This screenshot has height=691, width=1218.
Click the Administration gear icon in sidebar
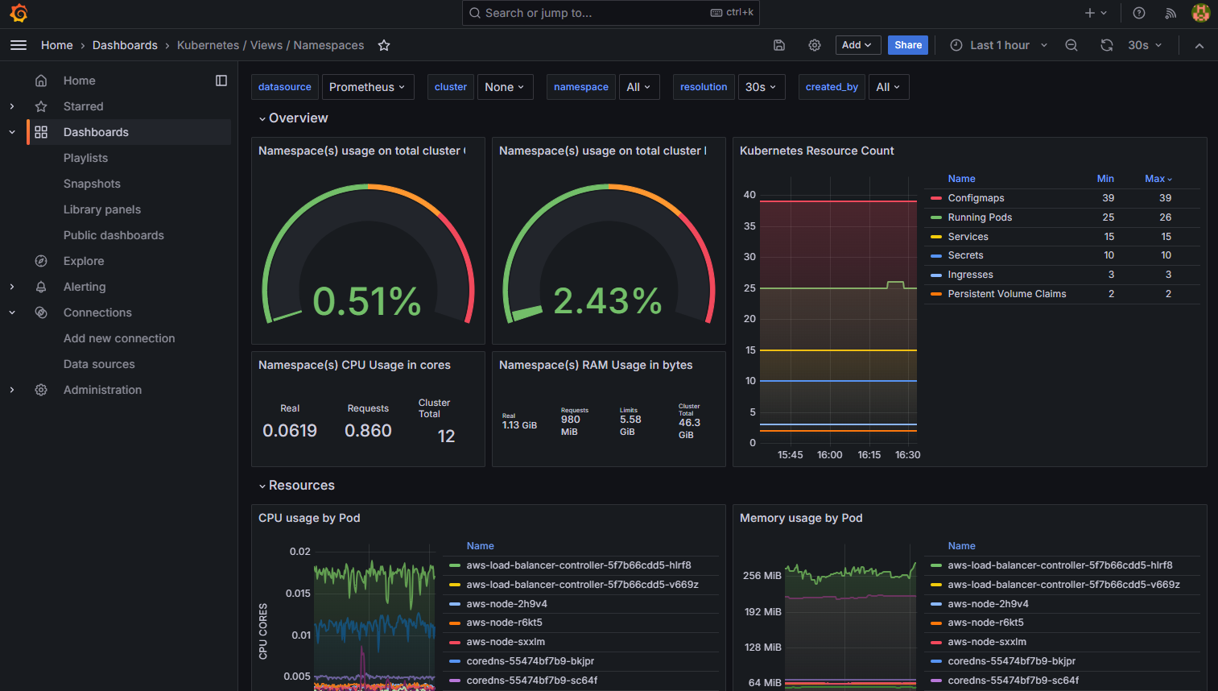click(x=41, y=390)
